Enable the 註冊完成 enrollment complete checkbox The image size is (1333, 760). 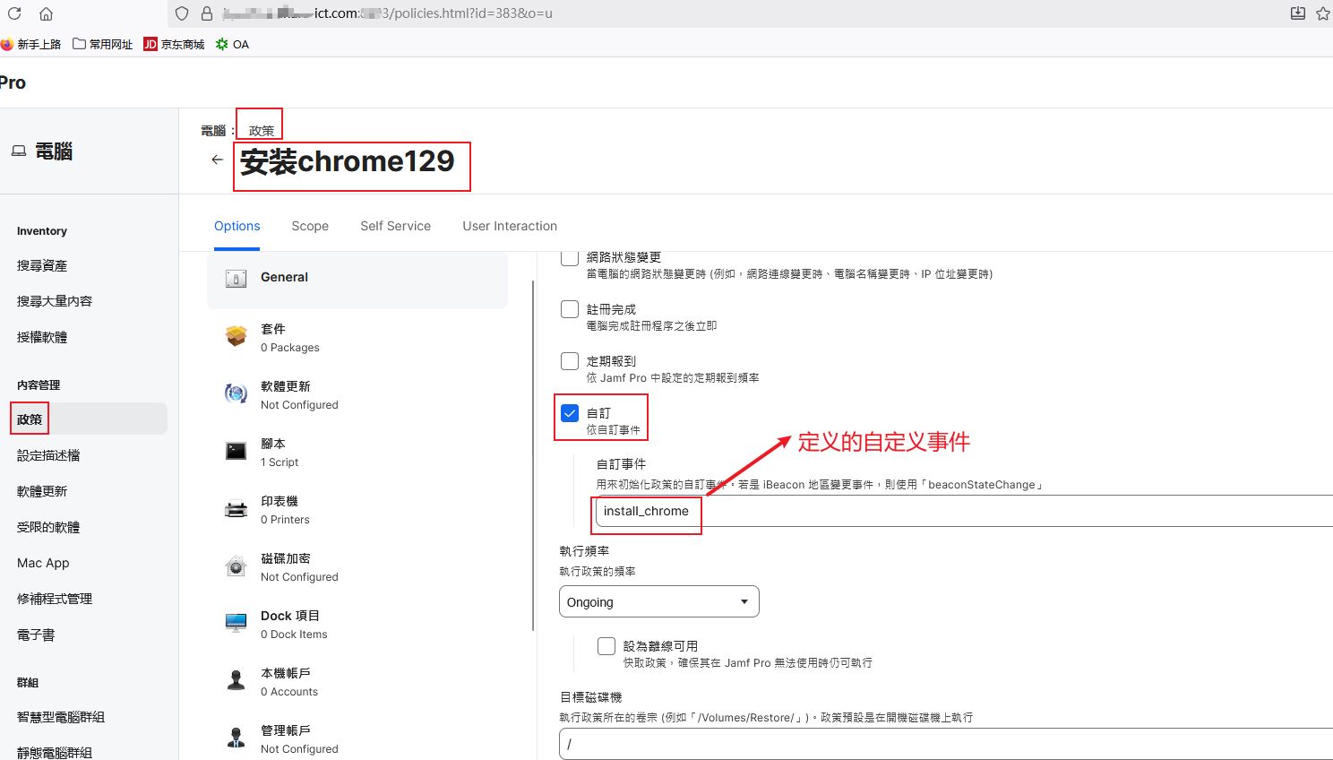[x=570, y=309]
